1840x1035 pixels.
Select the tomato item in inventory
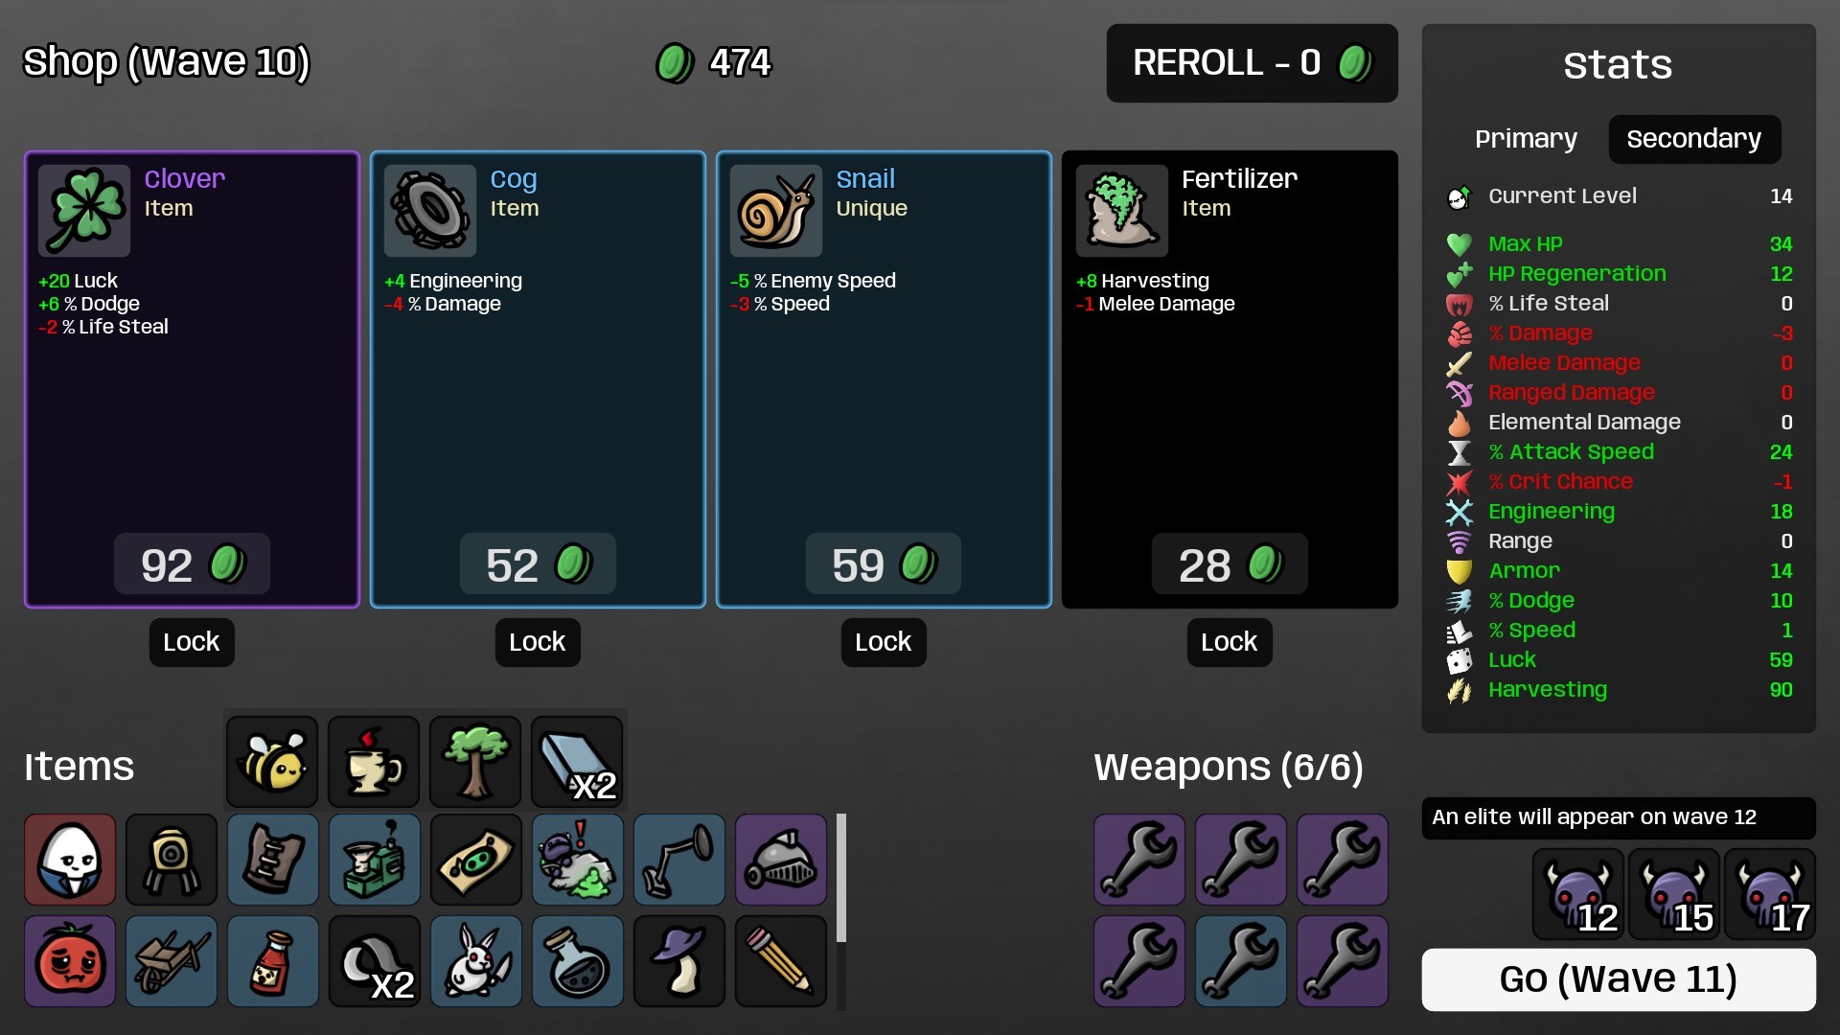click(70, 961)
